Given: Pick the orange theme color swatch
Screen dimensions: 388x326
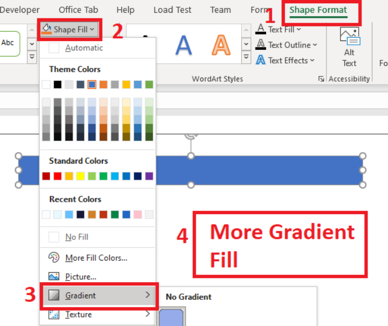Looking at the screenshot, I should click(104, 85).
